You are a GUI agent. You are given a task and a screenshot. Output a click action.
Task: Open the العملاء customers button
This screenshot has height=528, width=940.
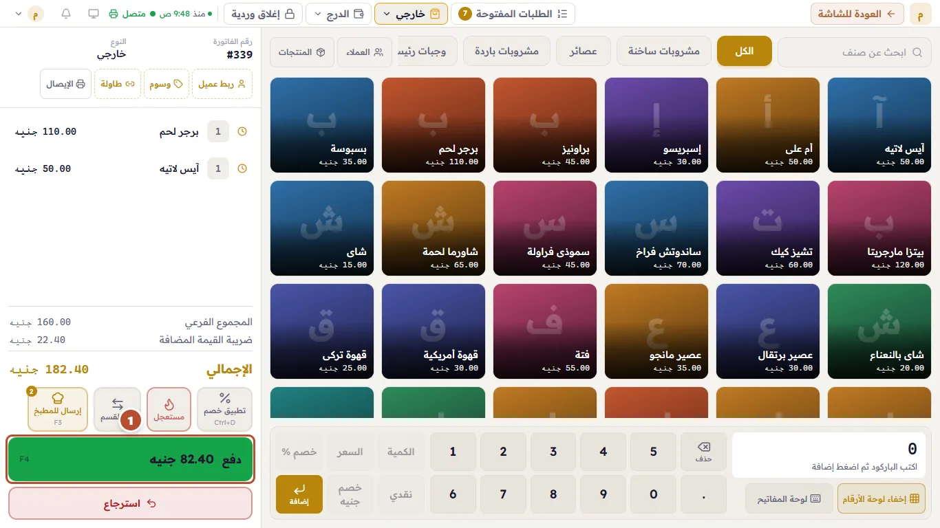(x=365, y=52)
